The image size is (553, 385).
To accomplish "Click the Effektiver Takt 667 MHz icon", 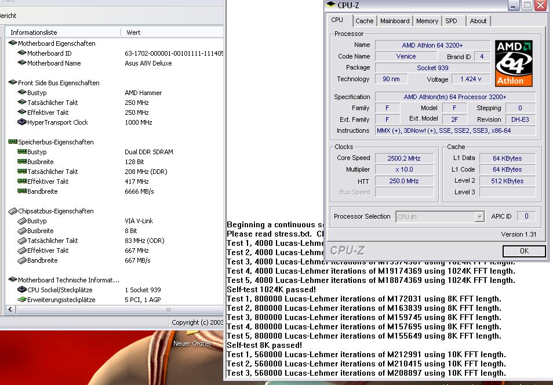I will 22,250.
